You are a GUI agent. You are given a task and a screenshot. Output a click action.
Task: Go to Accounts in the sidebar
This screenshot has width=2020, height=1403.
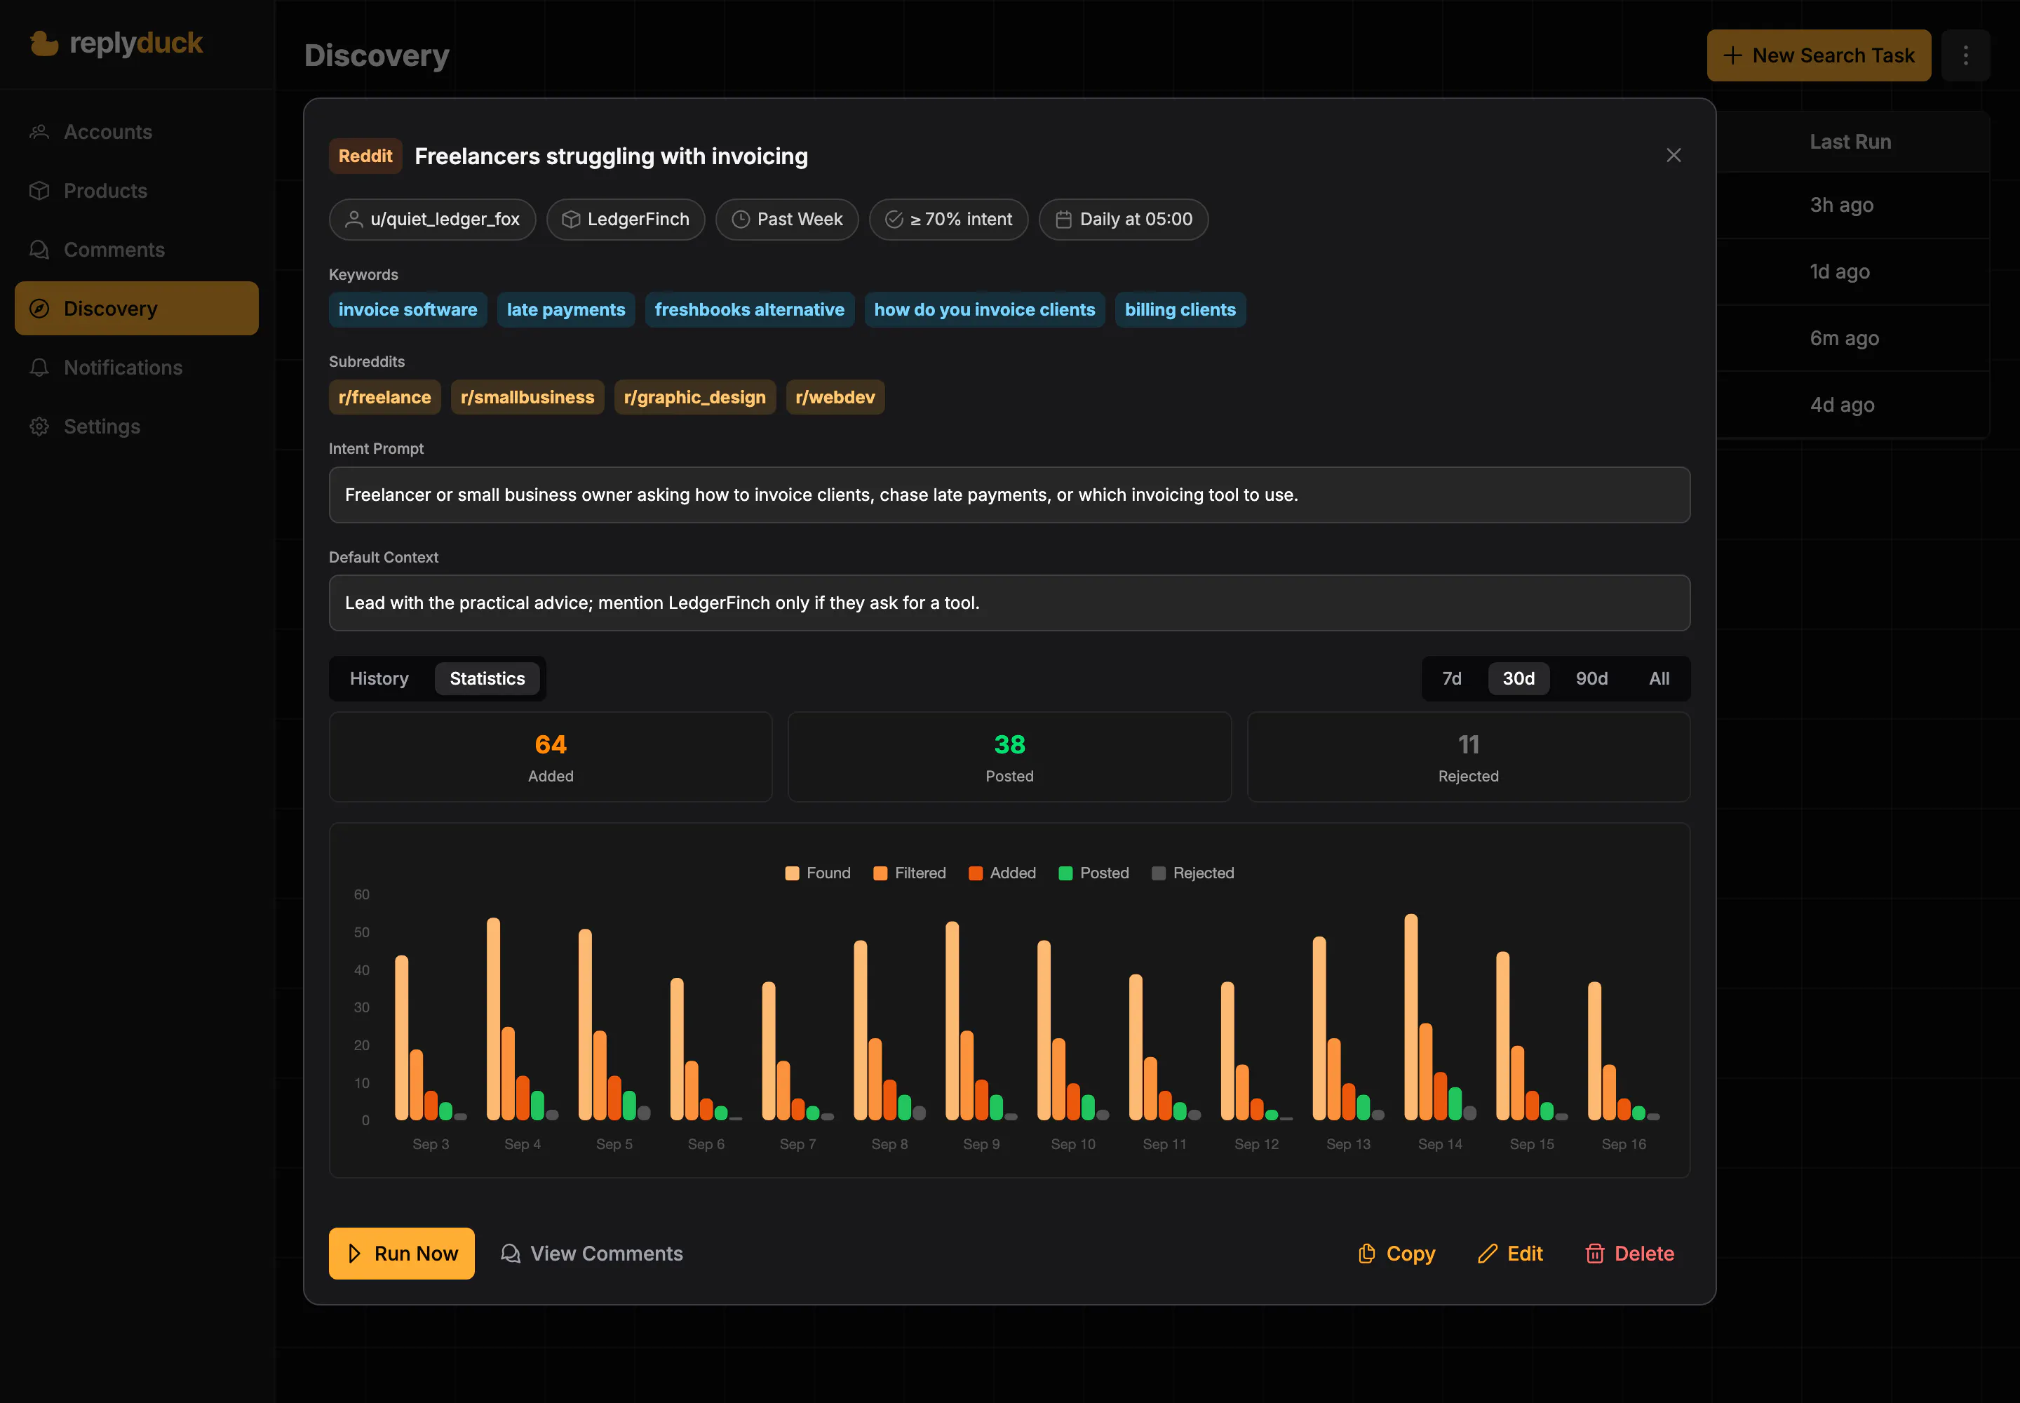click(136, 132)
